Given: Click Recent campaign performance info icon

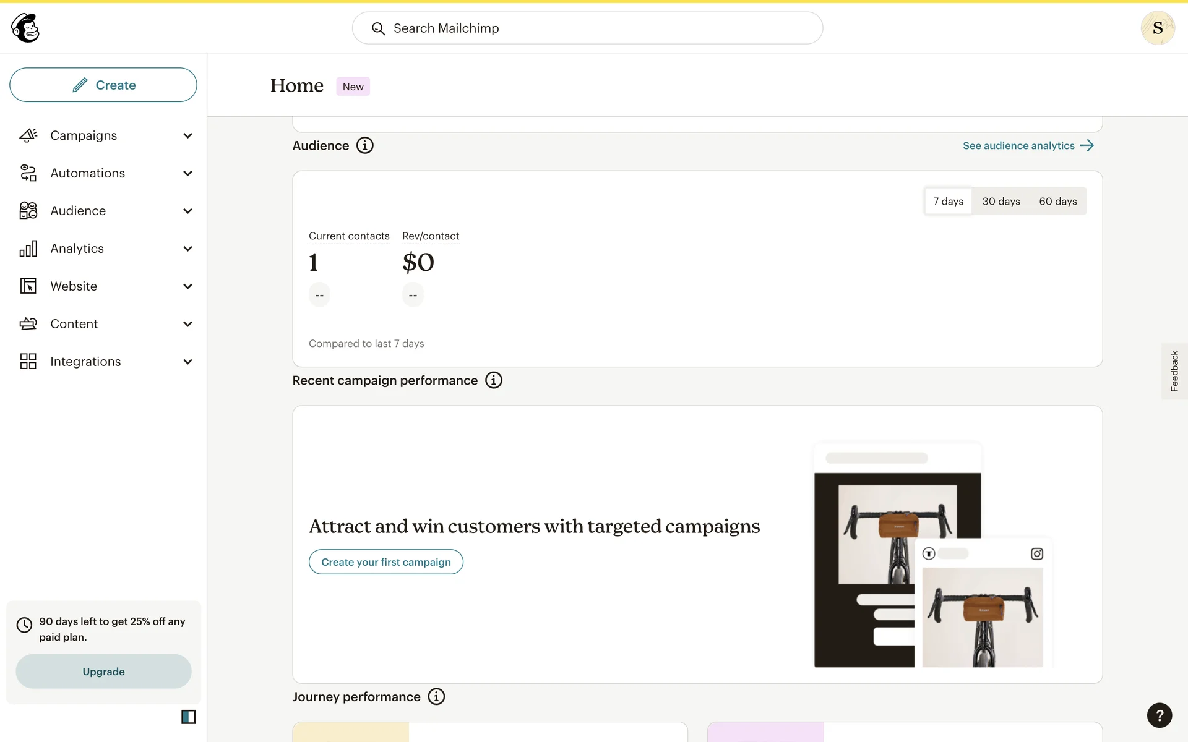Looking at the screenshot, I should point(493,380).
